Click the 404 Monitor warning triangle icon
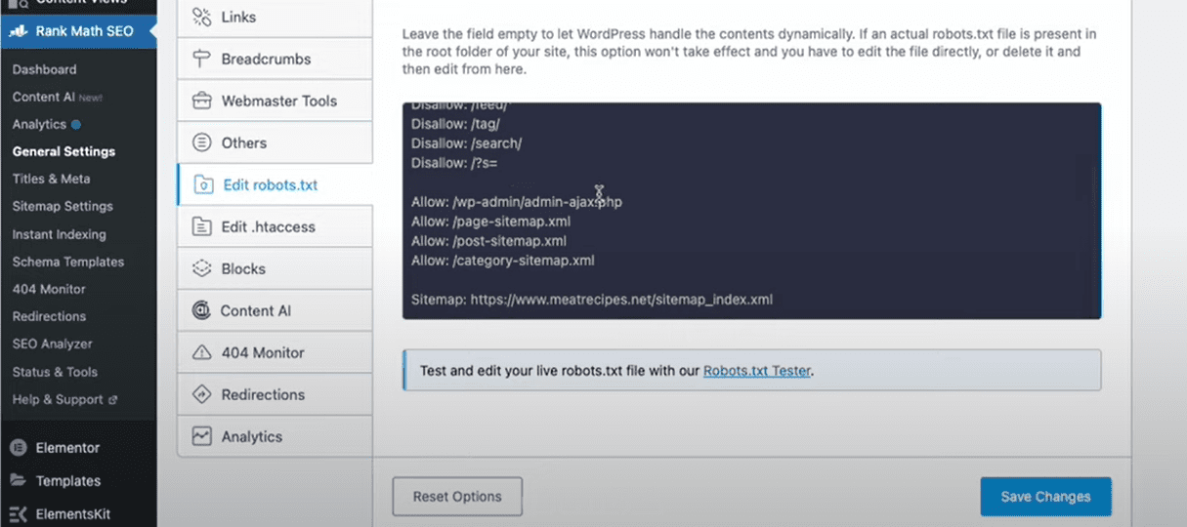 point(202,352)
